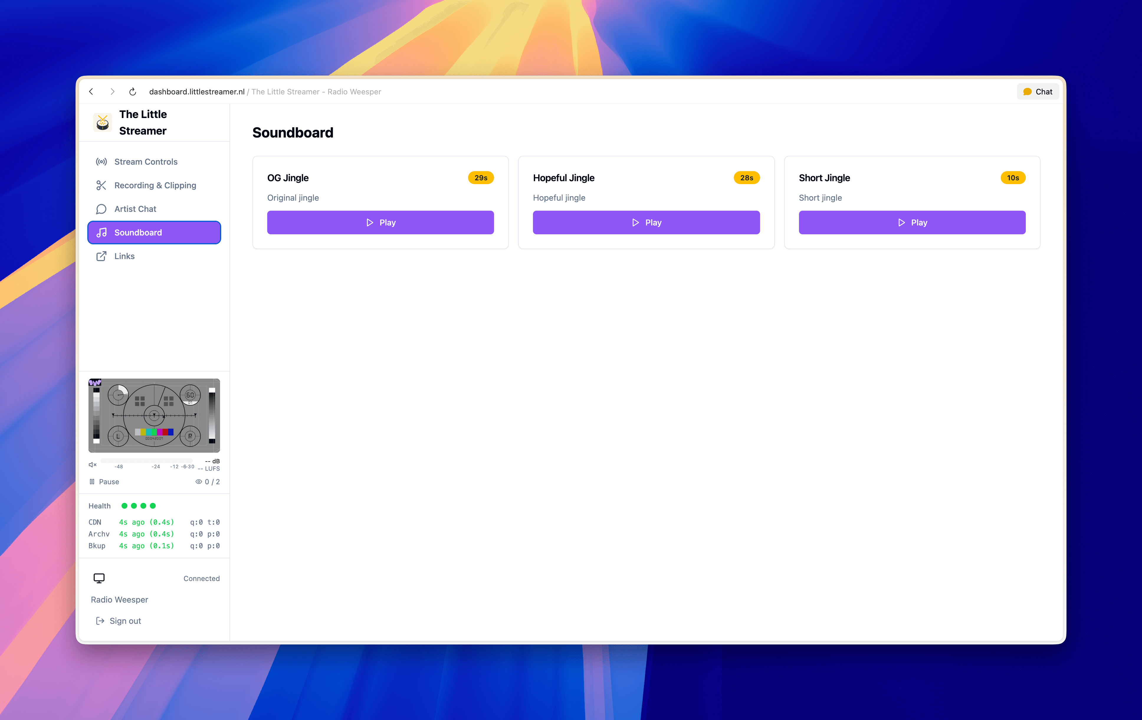
Task: Click the audio level meter bar
Action: click(x=147, y=461)
